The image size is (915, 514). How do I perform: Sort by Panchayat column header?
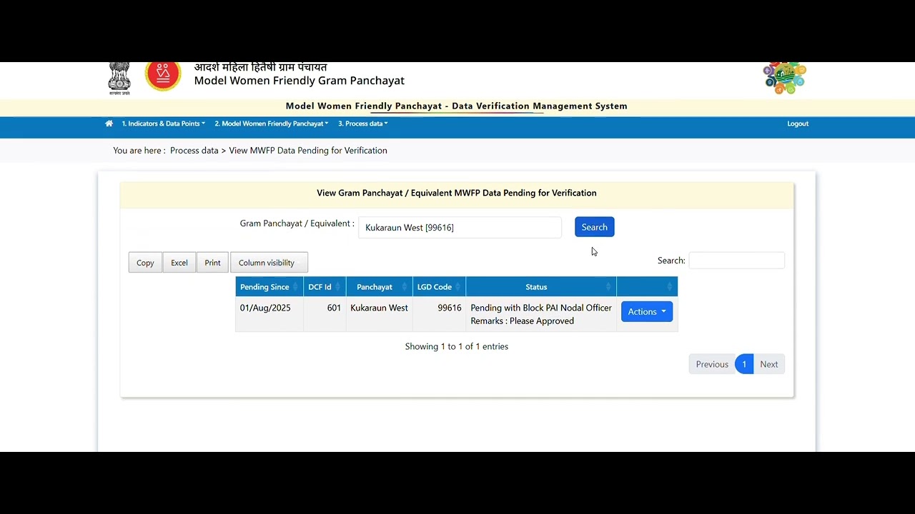(380, 287)
